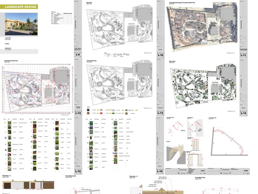Open the aerial combined site plan image

(x=202, y=27)
